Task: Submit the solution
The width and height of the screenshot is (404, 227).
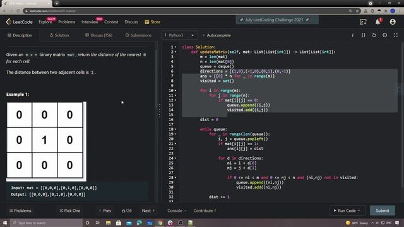Action: [x=383, y=211]
